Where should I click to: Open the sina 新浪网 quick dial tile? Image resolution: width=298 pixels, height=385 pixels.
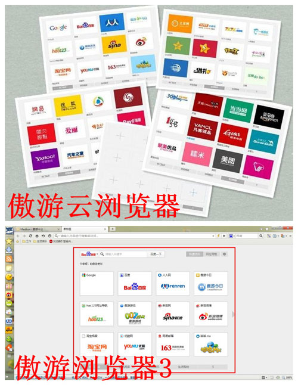[x=173, y=314]
